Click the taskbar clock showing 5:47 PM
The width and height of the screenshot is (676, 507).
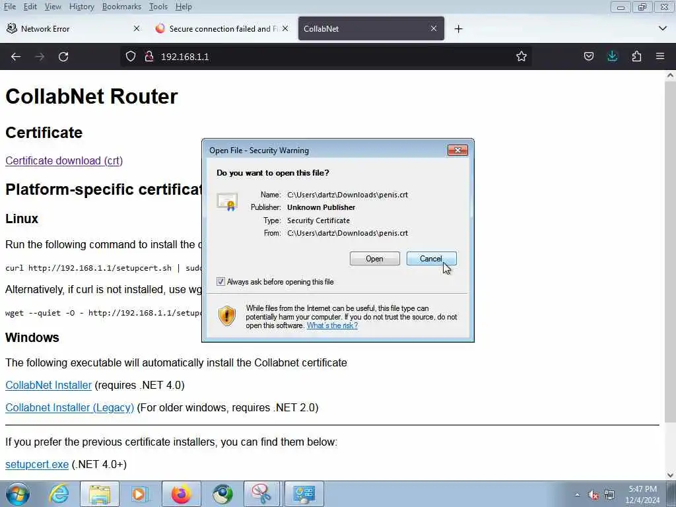(642, 494)
